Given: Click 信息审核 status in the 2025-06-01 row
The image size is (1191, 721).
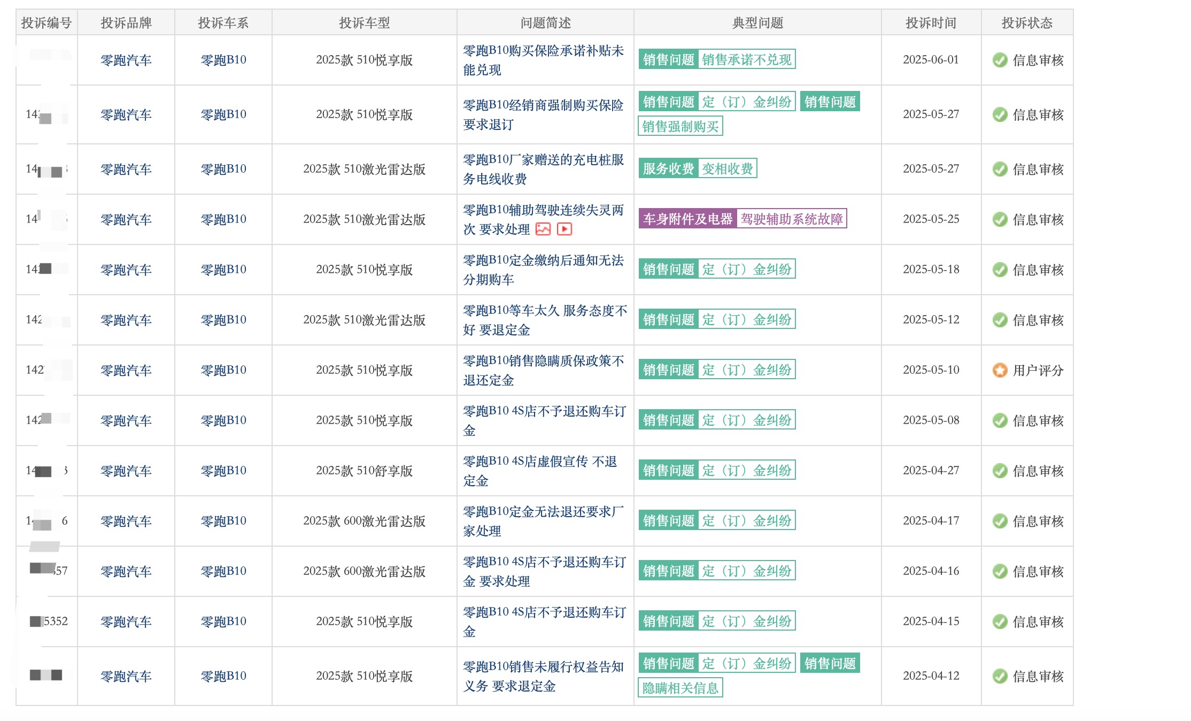Looking at the screenshot, I should click(1038, 60).
